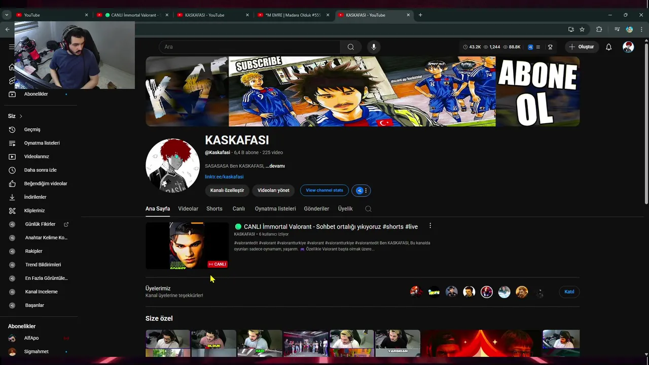Open Klipleriniz scissors icon
Screen dimensions: 649x365
pos(12,210)
